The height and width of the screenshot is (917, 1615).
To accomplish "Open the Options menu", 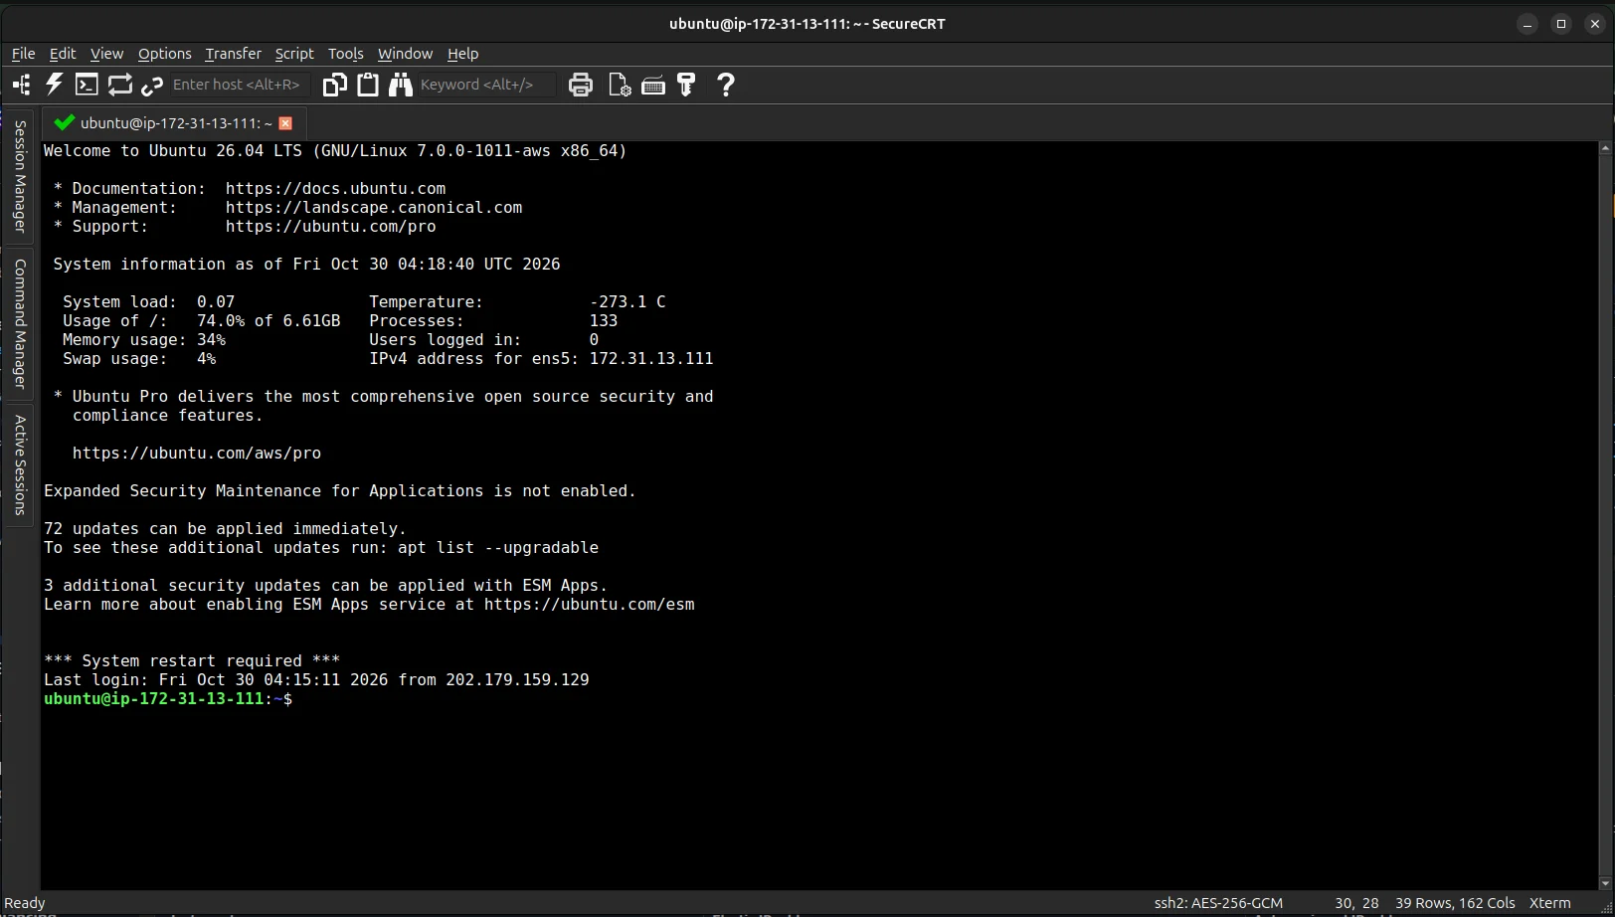I will point(164,54).
